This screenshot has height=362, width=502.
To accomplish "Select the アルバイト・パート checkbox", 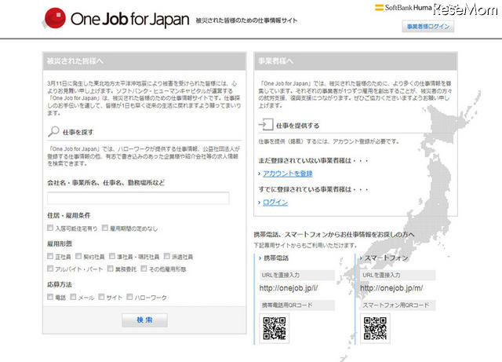I will point(50,269).
